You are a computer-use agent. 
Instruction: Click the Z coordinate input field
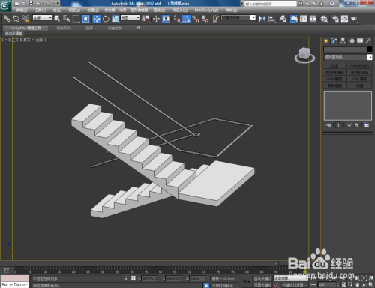click(197, 278)
